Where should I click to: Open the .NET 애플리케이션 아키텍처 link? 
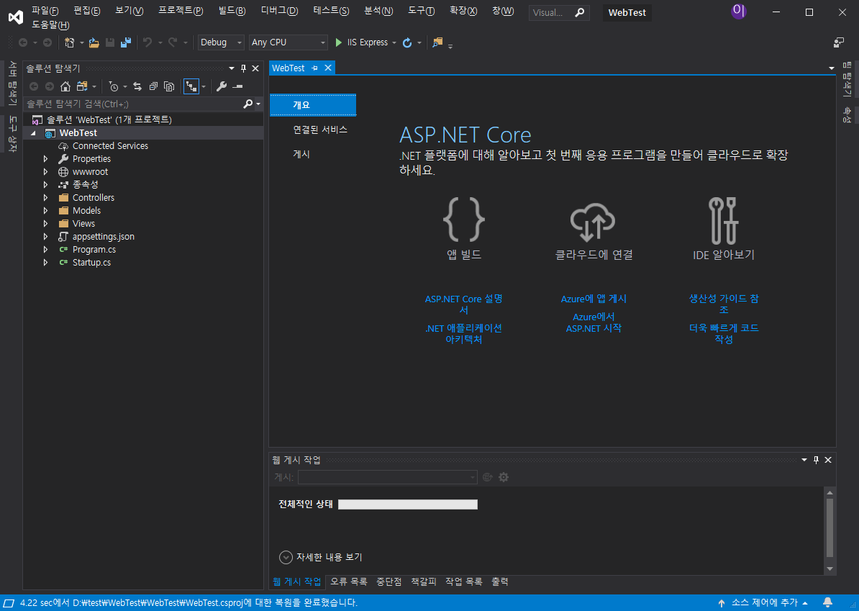coord(463,334)
